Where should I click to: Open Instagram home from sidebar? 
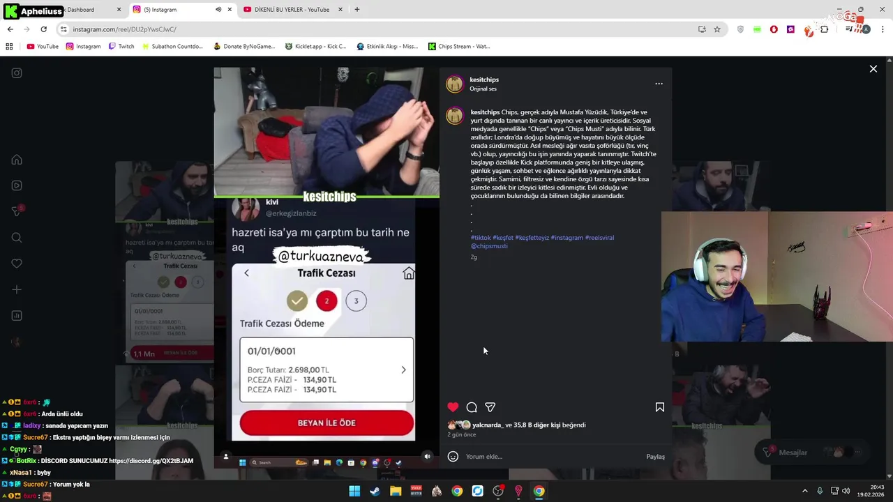tap(17, 160)
